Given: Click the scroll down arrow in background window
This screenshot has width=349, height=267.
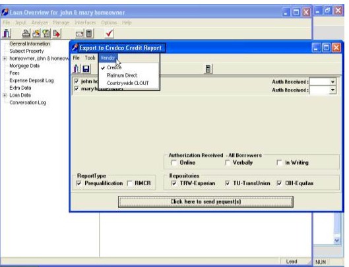Looking at the screenshot, I should (x=336, y=240).
